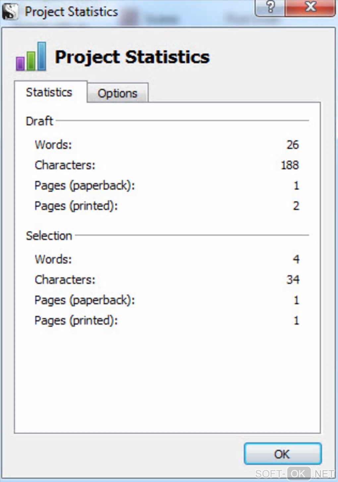Click the Draft Pages (paperback) label
This screenshot has height=482, width=338.
click(x=84, y=185)
